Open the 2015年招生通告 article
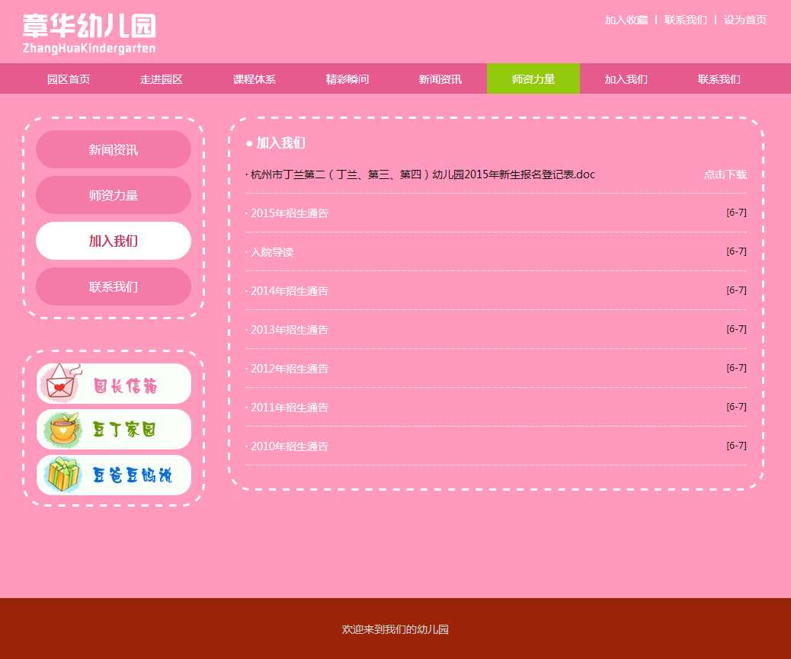 pos(290,213)
